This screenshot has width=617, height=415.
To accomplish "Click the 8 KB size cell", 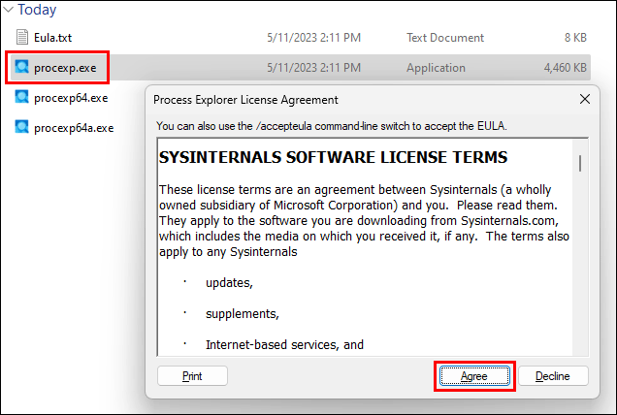I will point(575,38).
